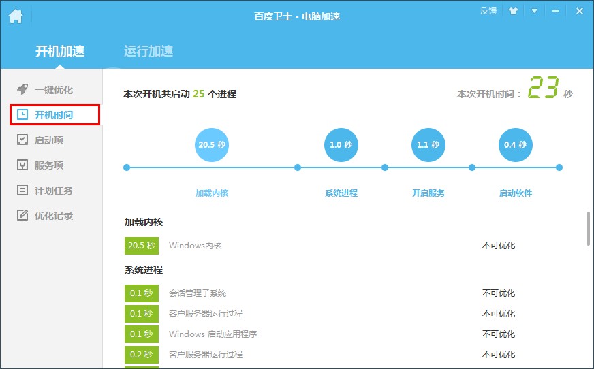The height and width of the screenshot is (369, 594).
Task: Click the 启动软件 stage link
Action: pyautogui.click(x=516, y=193)
